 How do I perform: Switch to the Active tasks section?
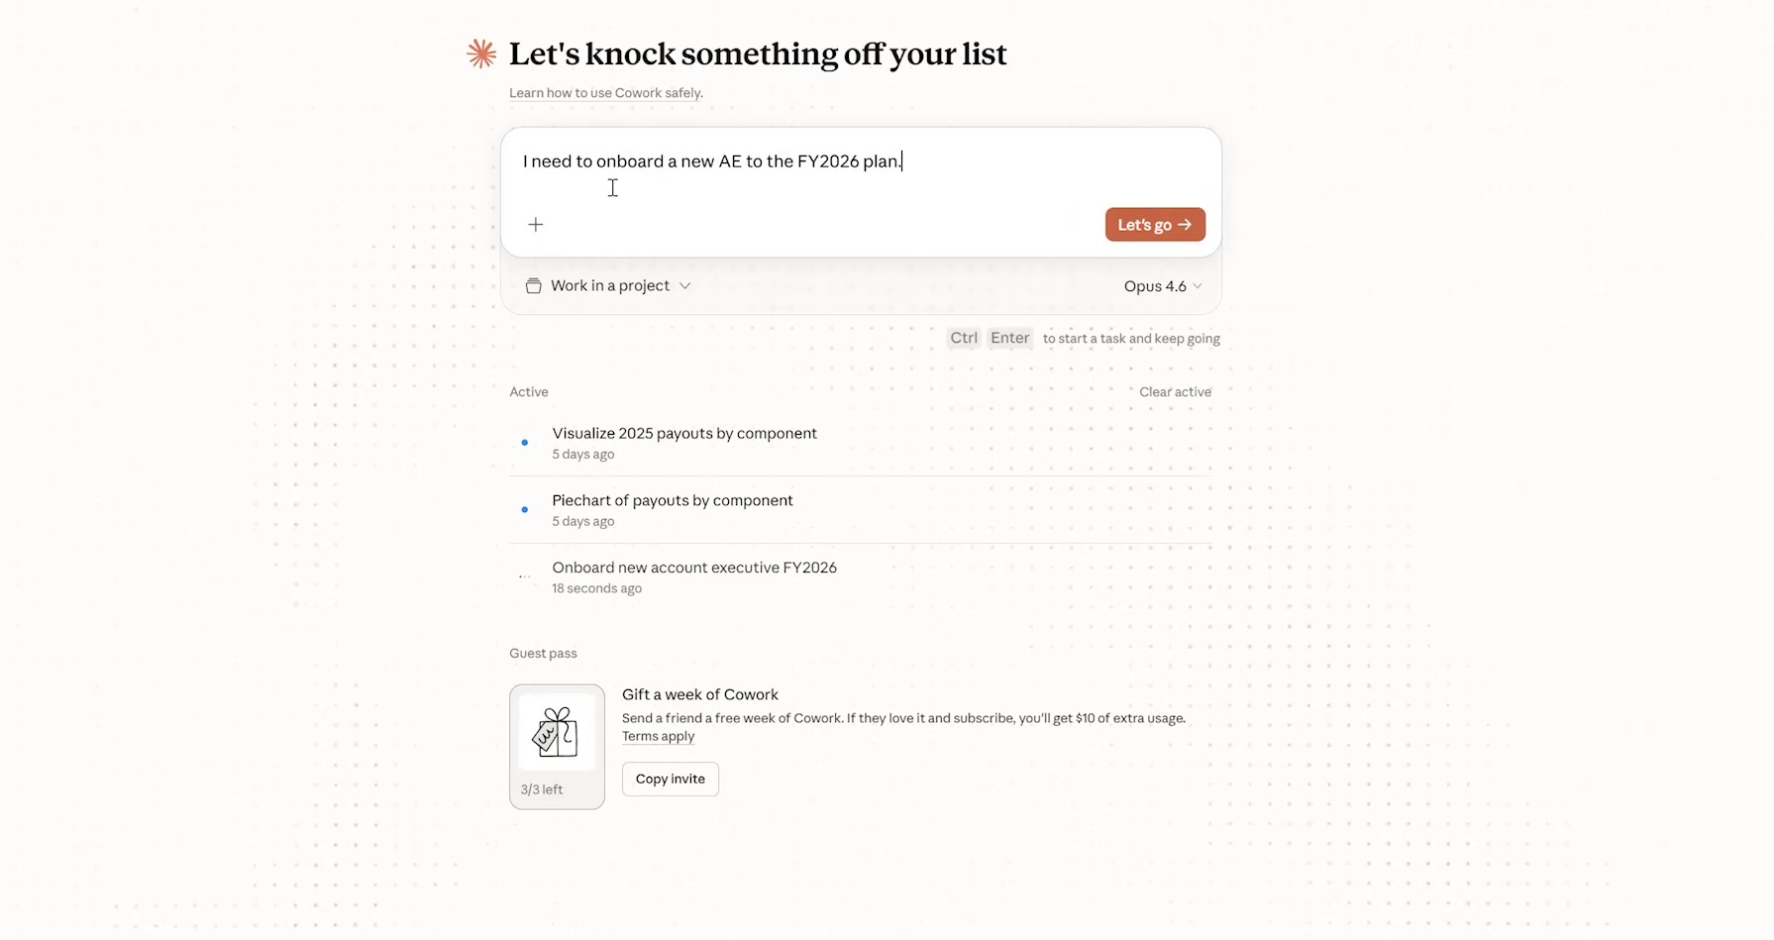tap(528, 391)
